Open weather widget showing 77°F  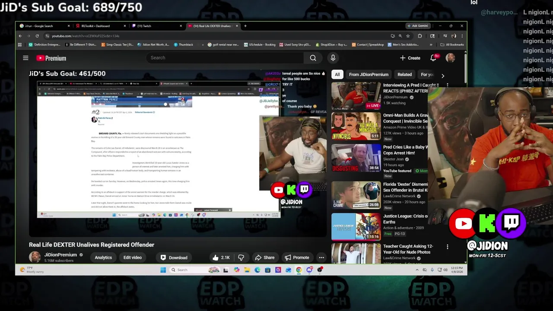pyautogui.click(x=32, y=270)
